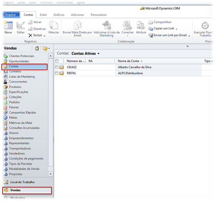This screenshot has width=215, height=201.
Task: Click the Conectar icon
Action: tap(127, 25)
